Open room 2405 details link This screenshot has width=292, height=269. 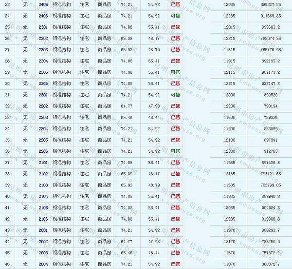[43, 4]
